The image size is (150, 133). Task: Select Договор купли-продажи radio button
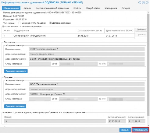(20, 23)
